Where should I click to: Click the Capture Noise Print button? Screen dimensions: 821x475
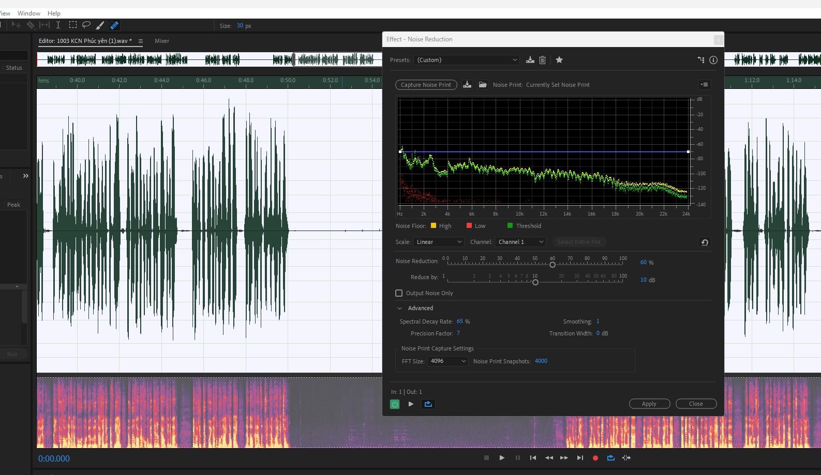(x=426, y=85)
